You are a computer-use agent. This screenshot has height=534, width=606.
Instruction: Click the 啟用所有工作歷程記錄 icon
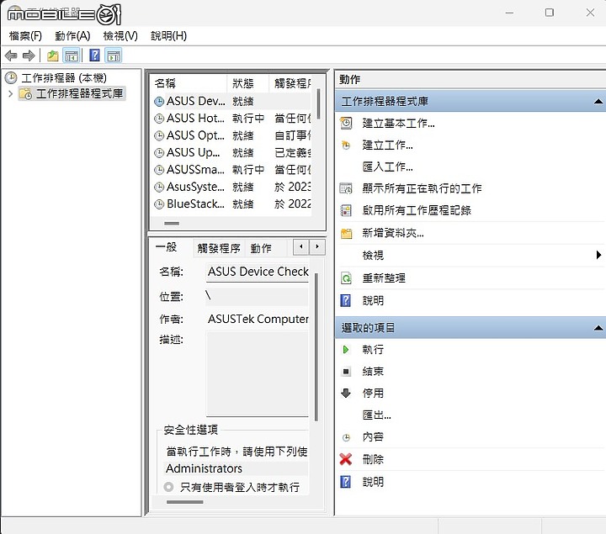click(x=346, y=210)
